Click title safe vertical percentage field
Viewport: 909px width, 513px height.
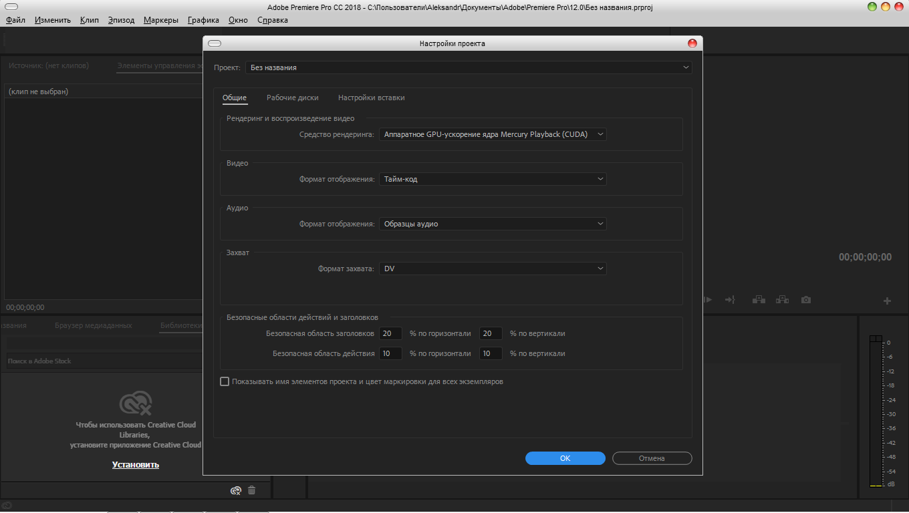(x=491, y=333)
